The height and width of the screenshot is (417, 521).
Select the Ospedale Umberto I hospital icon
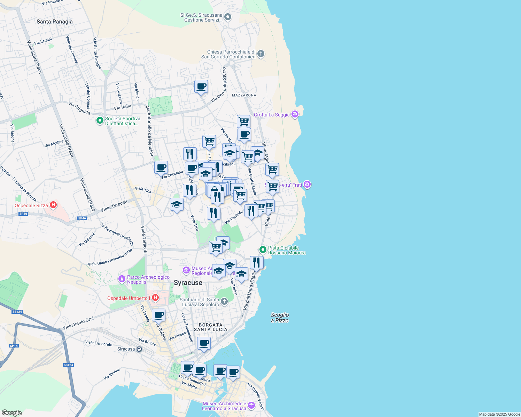pyautogui.click(x=155, y=298)
